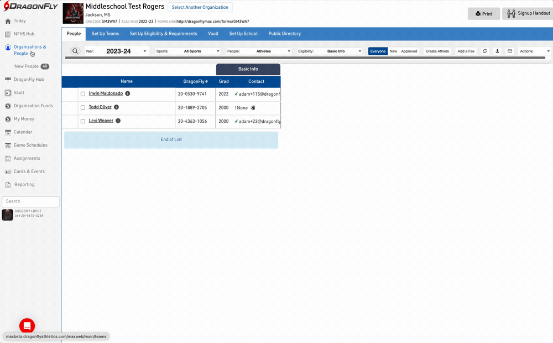Open the red chat support bubble
This screenshot has height=343, width=553.
27,325
